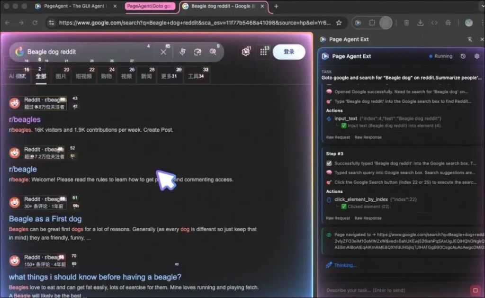Select the Beagle dog reddit - Google tab
Image resolution: width=485 pixels, height=298 pixels.
point(224,6)
